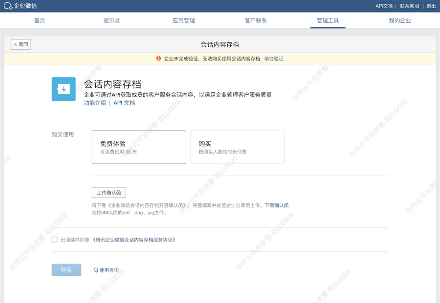Click the headset icon beside 使用咨询
This screenshot has height=303, width=440.
pos(96,270)
